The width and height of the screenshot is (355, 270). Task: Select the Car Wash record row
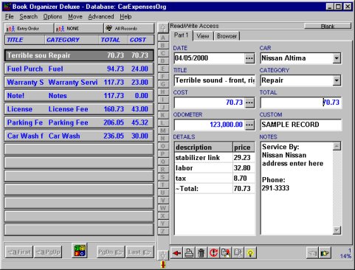tap(79, 136)
